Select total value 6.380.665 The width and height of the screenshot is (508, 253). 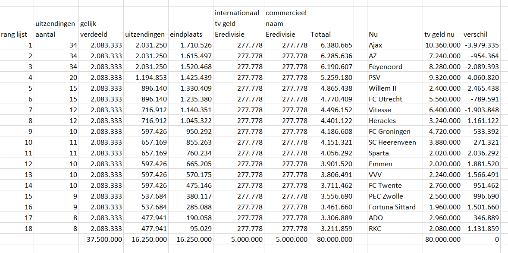(331, 45)
